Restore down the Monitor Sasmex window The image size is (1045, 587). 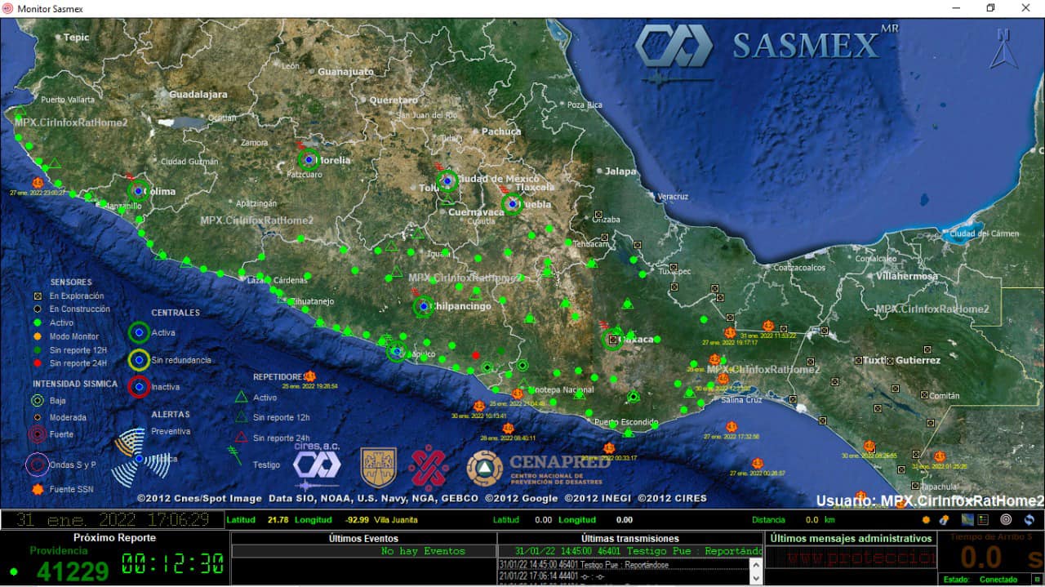[x=990, y=8]
